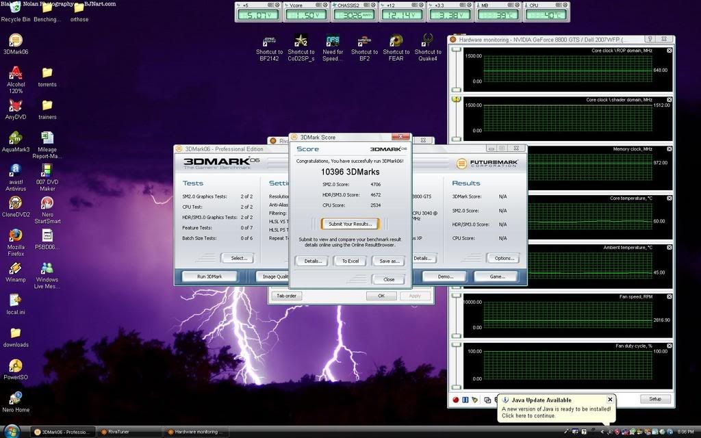The image size is (701, 438).
Task: Launch AquaMark3 from the desktop
Action: 16,142
